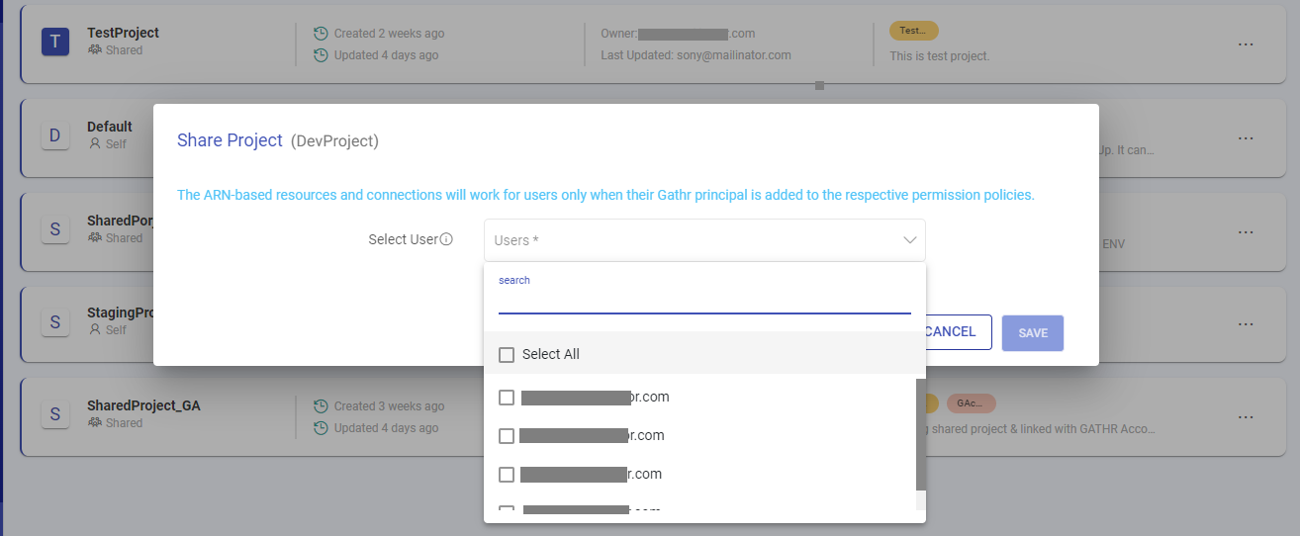This screenshot has height=536, width=1300.
Task: Click the Default project "D" avatar icon
Action: pos(54,135)
